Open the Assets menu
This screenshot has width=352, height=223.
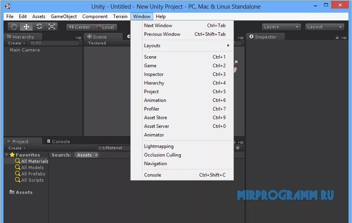click(39, 17)
